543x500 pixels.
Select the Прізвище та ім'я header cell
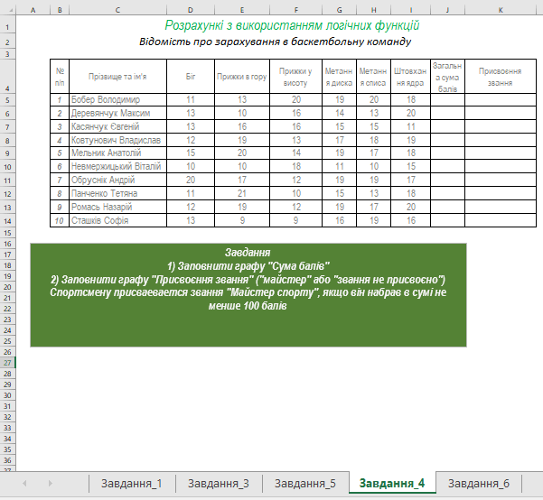pos(117,76)
